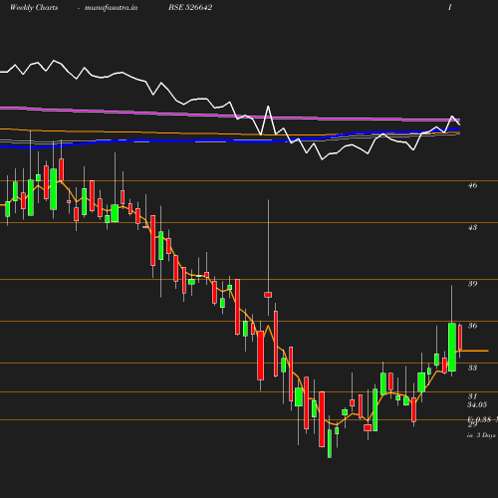The width and height of the screenshot is (498, 498).
Task: Click the price axis label 43
Action: tap(472, 227)
